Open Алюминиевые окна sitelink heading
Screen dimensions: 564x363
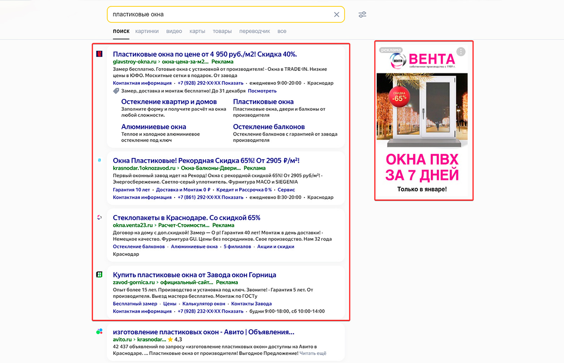(x=154, y=127)
